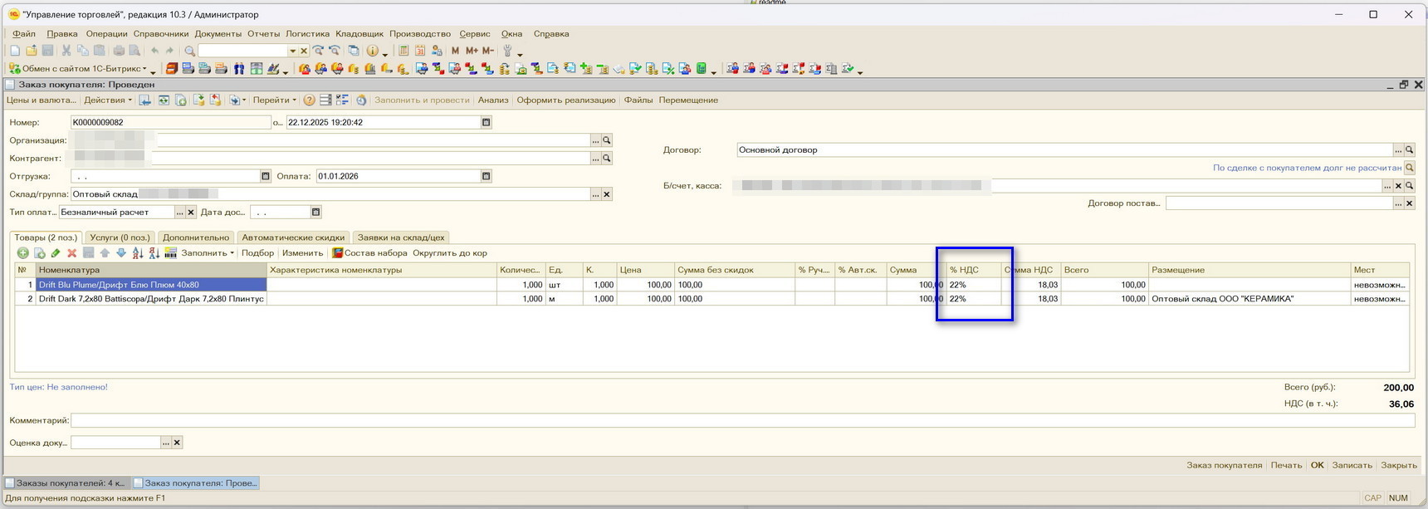This screenshot has height=509, width=1428.
Task: Open the calculator icon in main toolbar
Action: (403, 51)
